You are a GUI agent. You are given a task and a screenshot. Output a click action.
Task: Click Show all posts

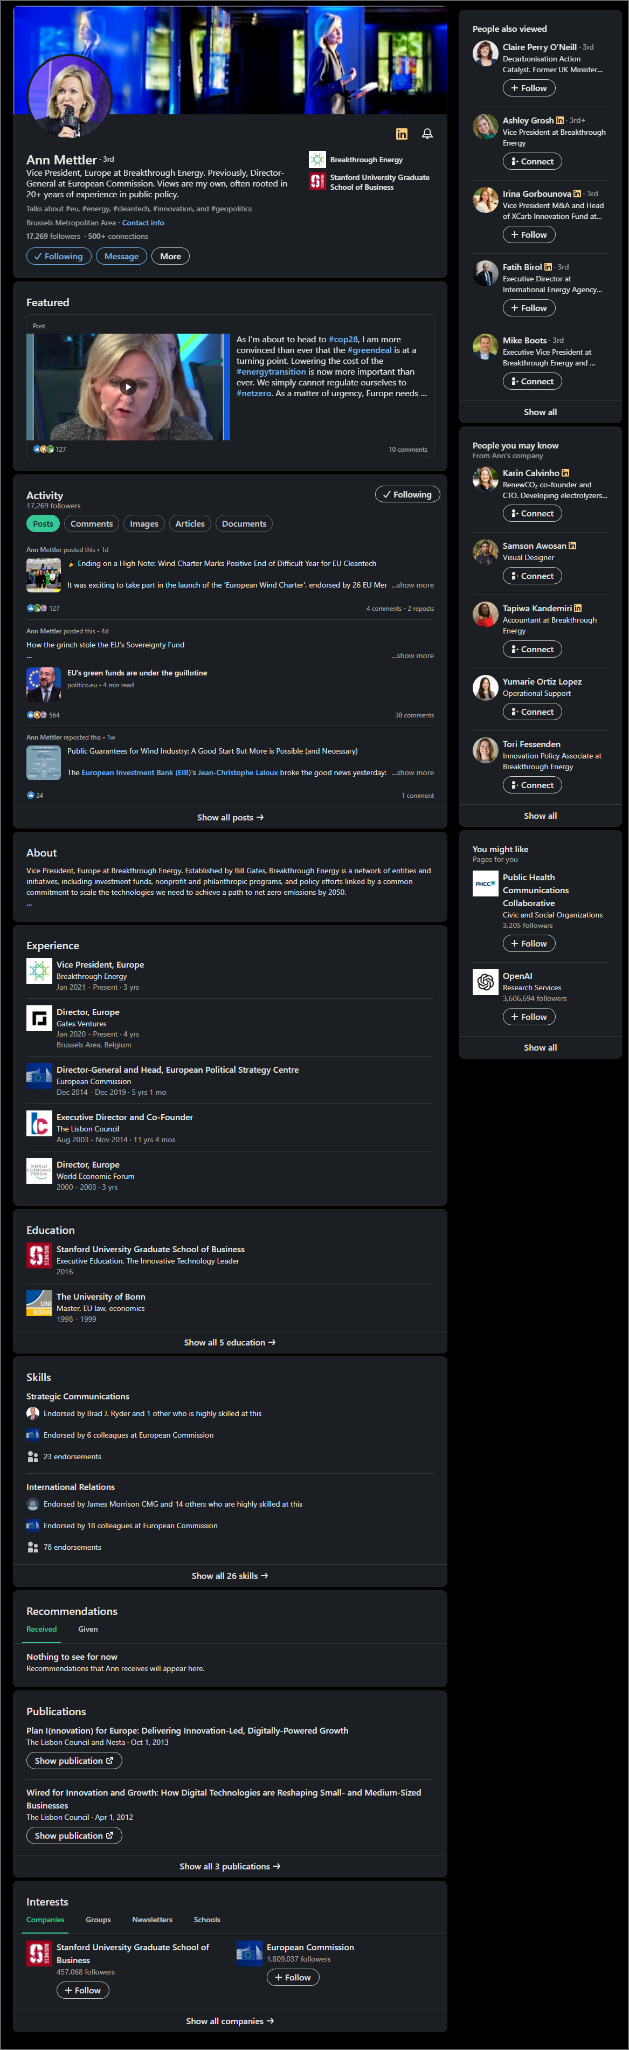[230, 817]
